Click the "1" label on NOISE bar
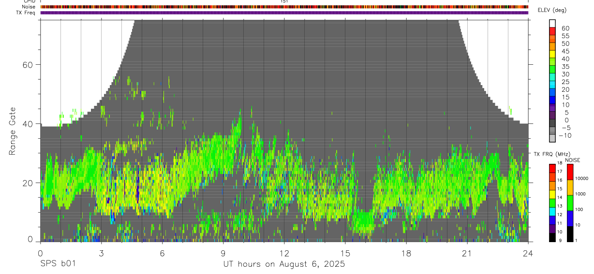This screenshot has width=594, height=274. [x=576, y=240]
